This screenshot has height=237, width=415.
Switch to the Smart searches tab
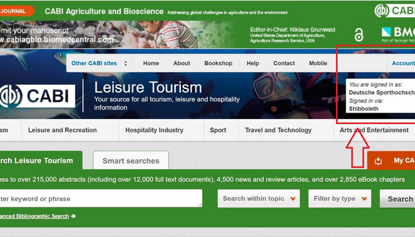click(131, 161)
